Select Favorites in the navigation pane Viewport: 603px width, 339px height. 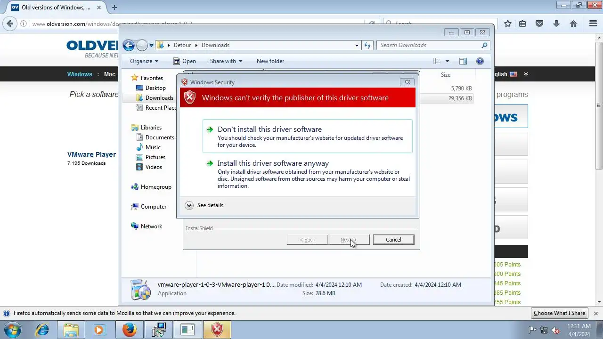[x=147, y=78]
